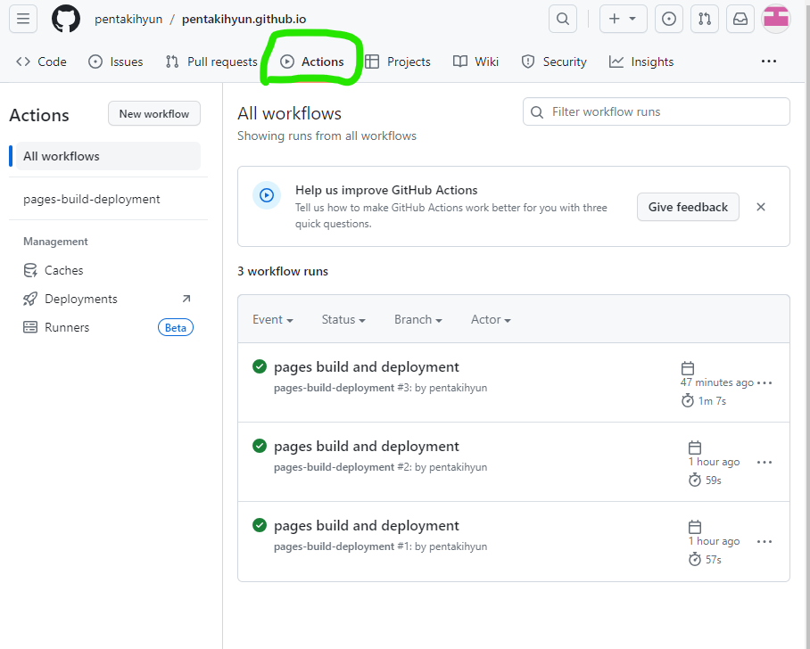Click stopwatch icon beside 59s
This screenshot has width=810, height=649.
pos(695,481)
